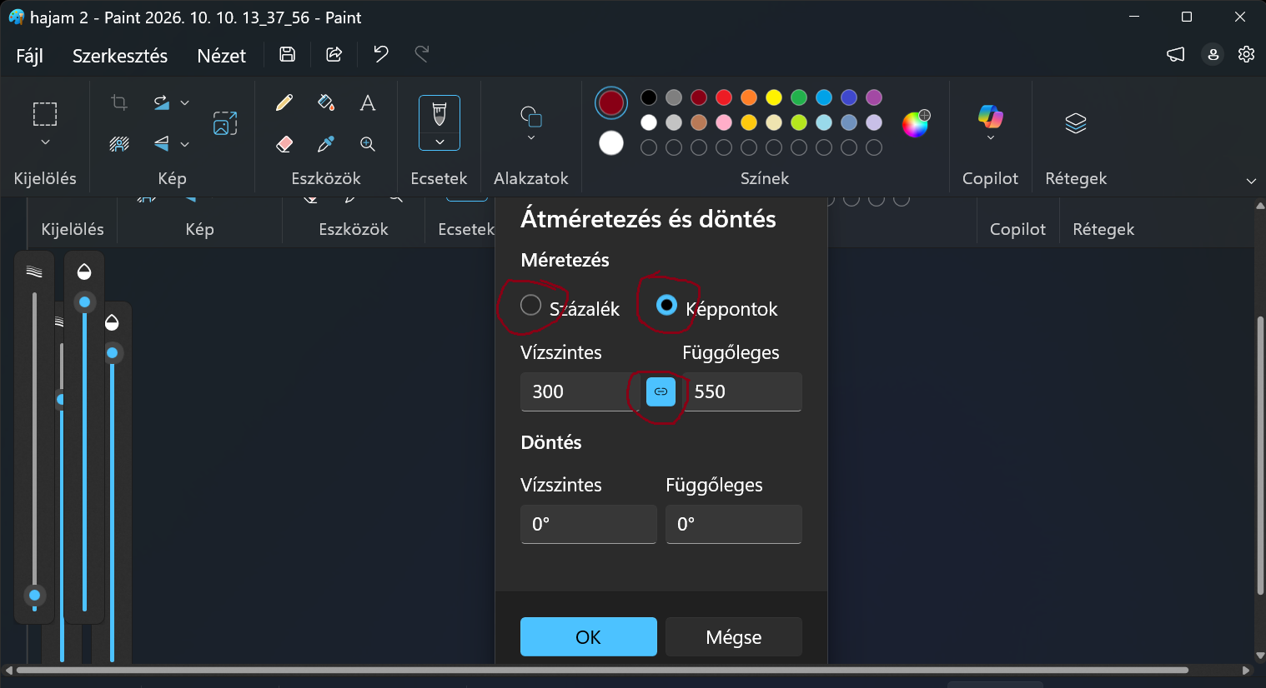Cancel with the Mégse button
This screenshot has height=688, width=1266.
click(x=734, y=637)
